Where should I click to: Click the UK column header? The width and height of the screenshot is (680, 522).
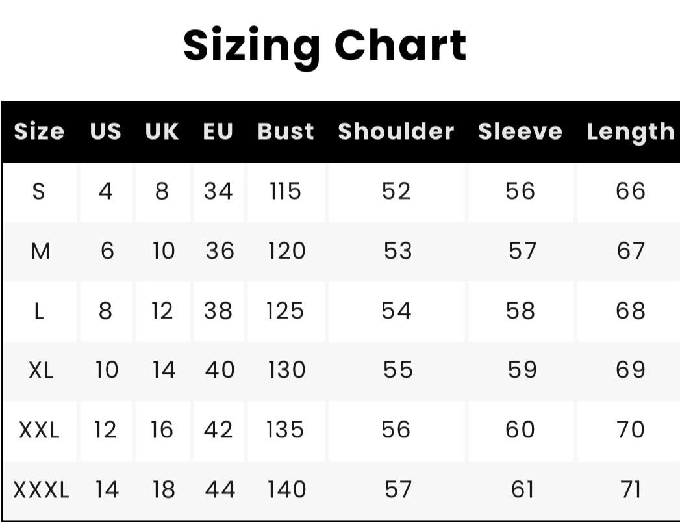tap(162, 131)
